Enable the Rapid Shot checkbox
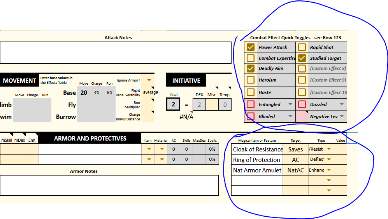This screenshot has width=388, height=219. (x=302, y=47)
